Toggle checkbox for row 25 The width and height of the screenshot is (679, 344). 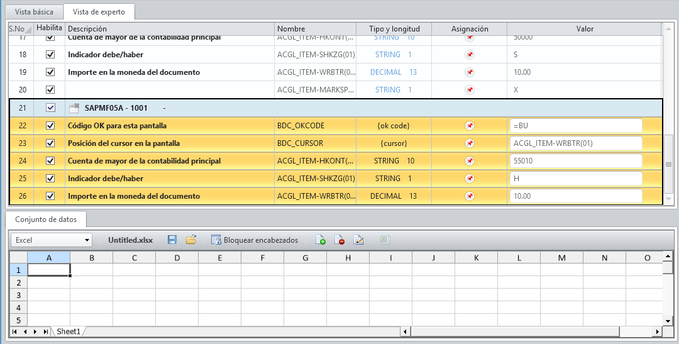(x=50, y=179)
